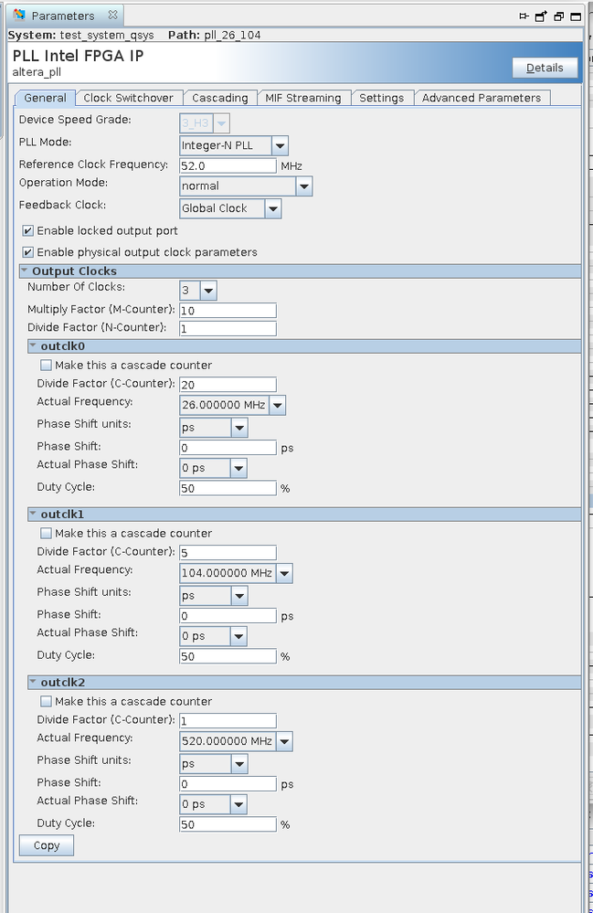Check outclk0 Make this a cascade counter
The image size is (593, 913).
47,366
